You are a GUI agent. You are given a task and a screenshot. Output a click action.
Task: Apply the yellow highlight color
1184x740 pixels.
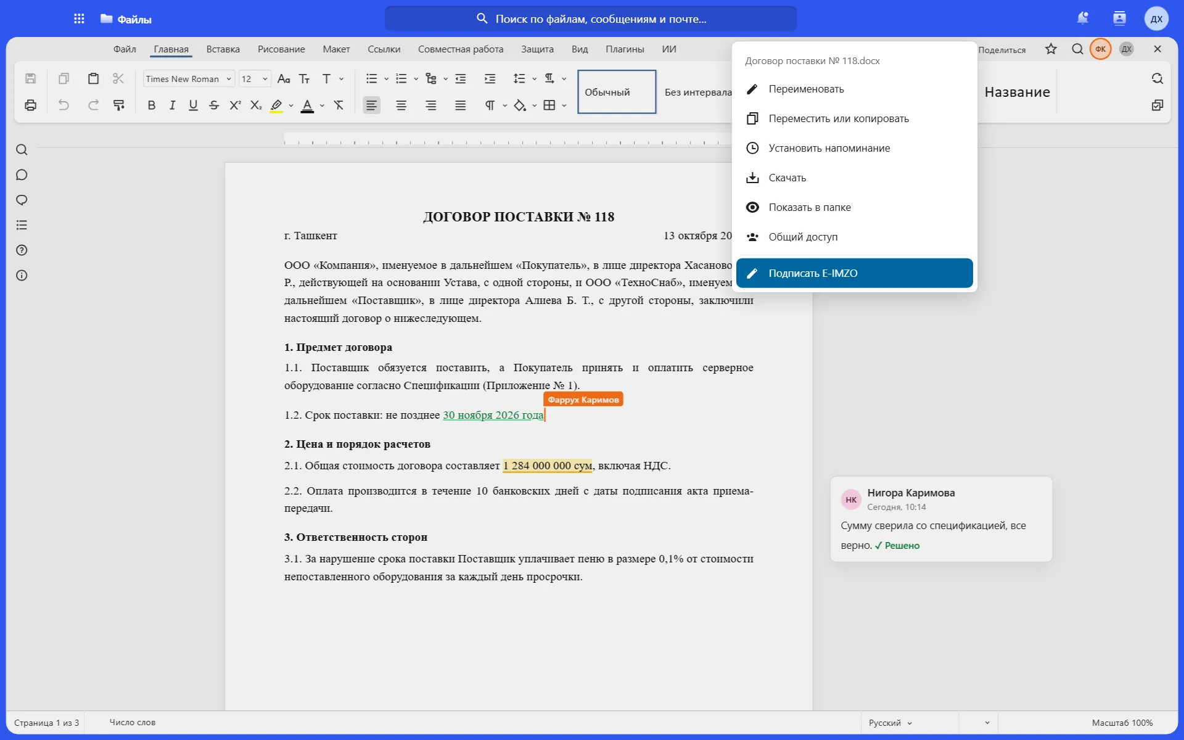pyautogui.click(x=276, y=105)
